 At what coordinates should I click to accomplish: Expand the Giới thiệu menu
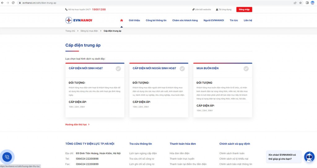(x=134, y=20)
